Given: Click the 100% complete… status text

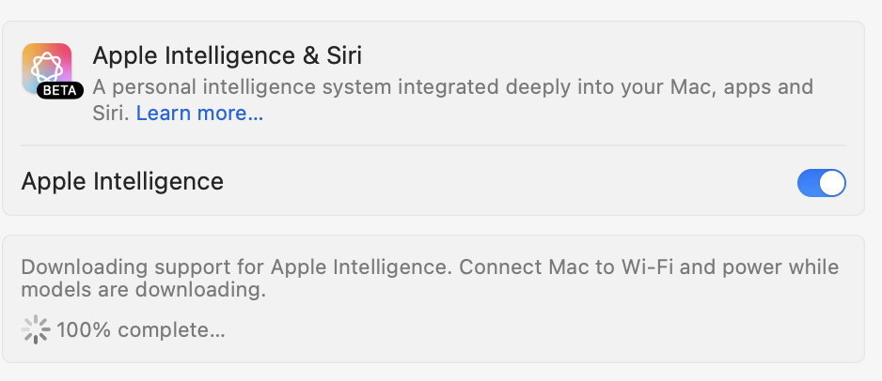Looking at the screenshot, I should [x=141, y=330].
